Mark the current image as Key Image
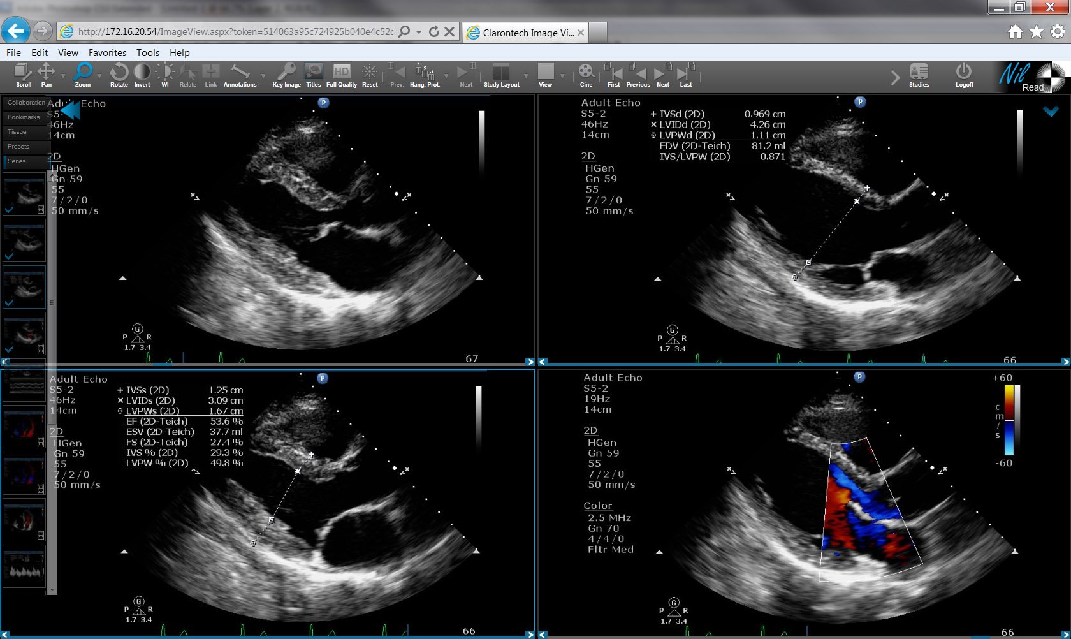 click(286, 75)
